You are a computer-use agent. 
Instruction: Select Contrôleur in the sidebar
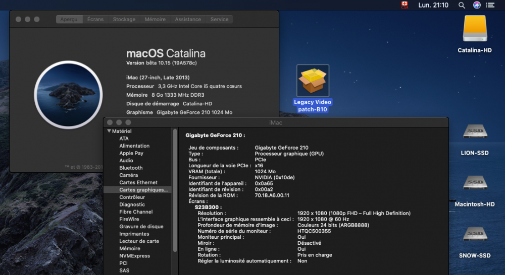[132, 197]
